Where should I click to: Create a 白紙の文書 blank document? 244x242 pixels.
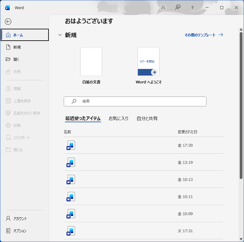[91, 66]
